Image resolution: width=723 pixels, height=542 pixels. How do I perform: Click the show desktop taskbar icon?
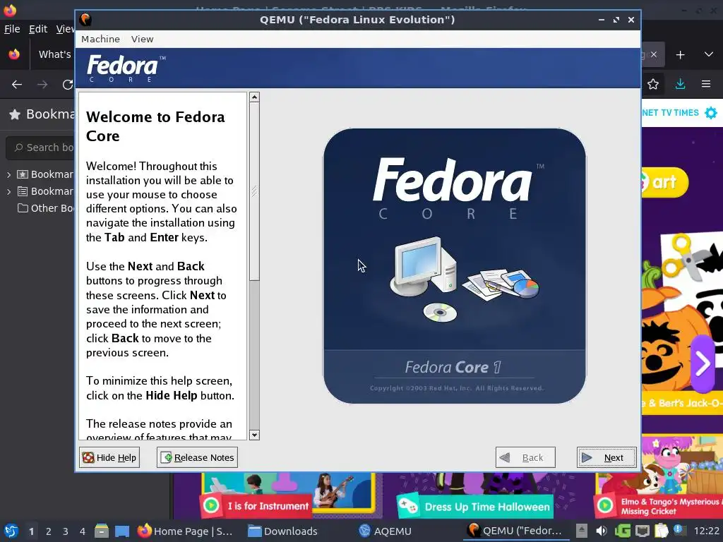pyautogui.click(x=122, y=531)
